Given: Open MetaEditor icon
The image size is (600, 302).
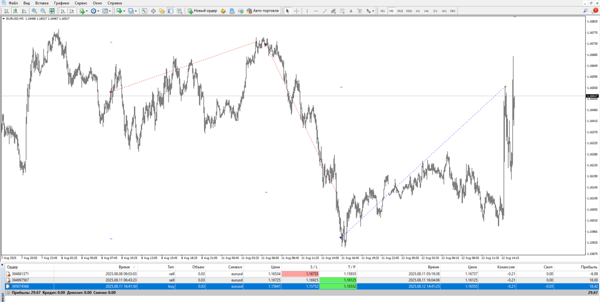Looking at the screenshot, I should click(223, 11).
